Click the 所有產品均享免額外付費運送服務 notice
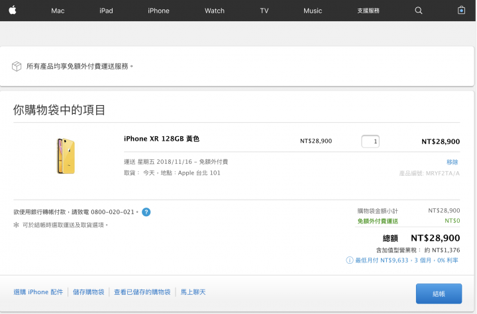 click(x=79, y=66)
